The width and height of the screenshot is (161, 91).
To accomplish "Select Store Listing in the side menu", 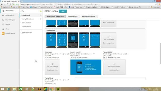I will pyautogui.click(x=26, y=15).
